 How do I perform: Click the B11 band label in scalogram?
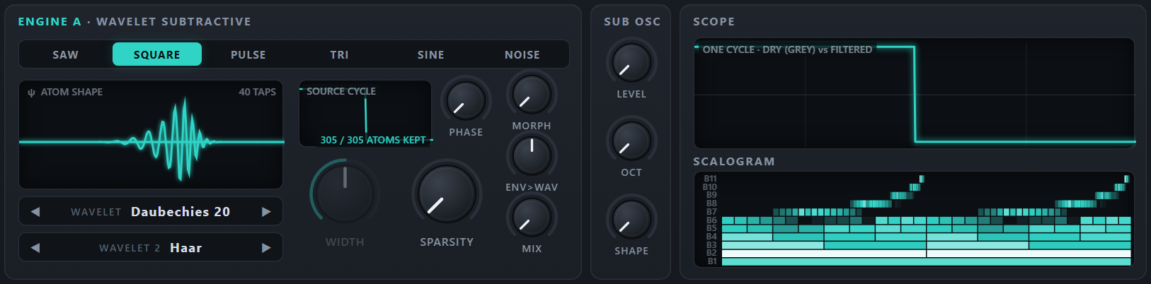point(710,179)
